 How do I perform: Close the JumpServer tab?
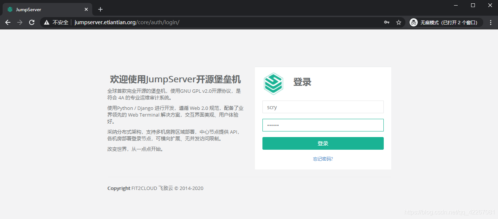86,9
